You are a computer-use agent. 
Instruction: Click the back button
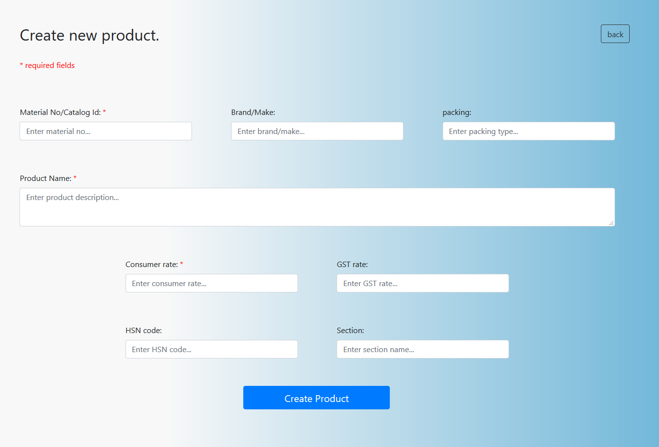(615, 34)
